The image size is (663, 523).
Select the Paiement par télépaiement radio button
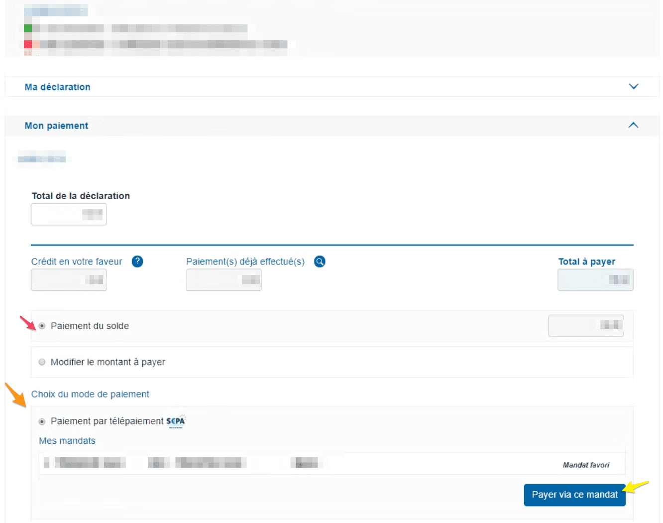42,421
